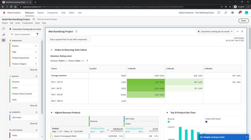
Task: Open the Panels icon in left rail
Action: click(4, 29)
